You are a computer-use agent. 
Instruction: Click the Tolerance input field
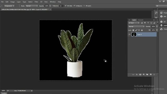coord(61,6)
